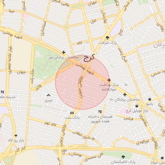Screen dimensions: 165x165
Task: Click the shopping bag icon near میلاد
Action: (x=162, y=158)
